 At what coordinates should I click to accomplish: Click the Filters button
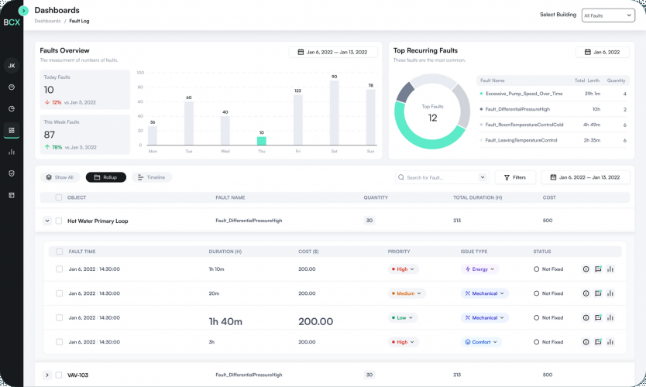pyautogui.click(x=514, y=177)
